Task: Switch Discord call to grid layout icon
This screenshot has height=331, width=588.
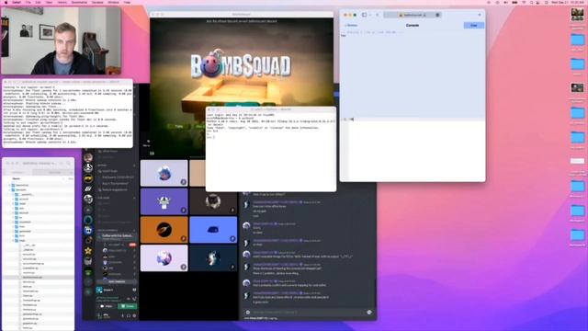Action: (x=152, y=154)
